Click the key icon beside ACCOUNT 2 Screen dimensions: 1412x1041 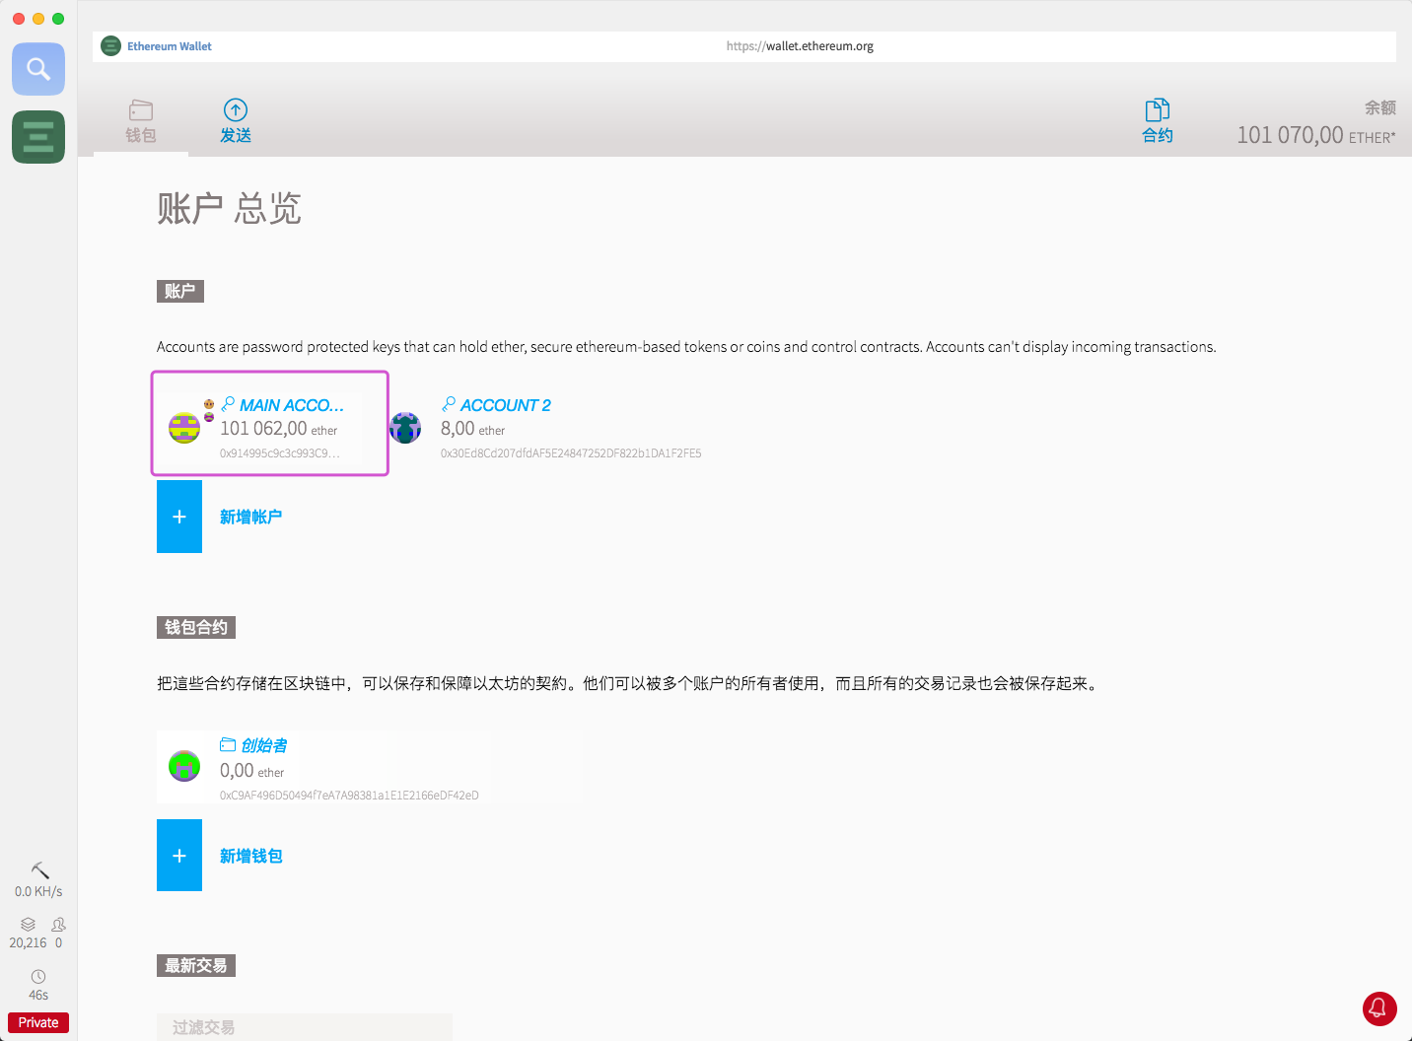[449, 404]
